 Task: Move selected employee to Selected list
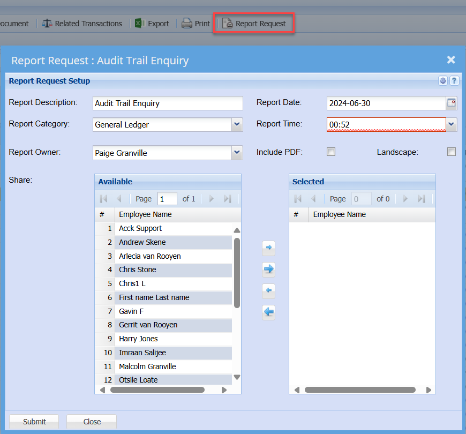click(269, 248)
